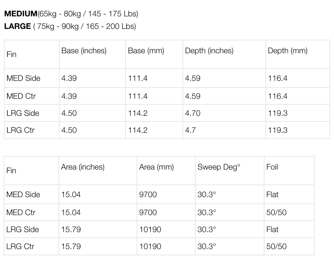
Task: Select MED Side row in first table
Action: (x=167, y=78)
